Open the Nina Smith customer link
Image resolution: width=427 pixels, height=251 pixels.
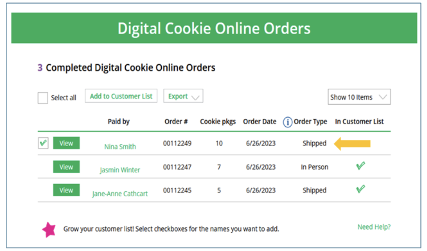(120, 147)
